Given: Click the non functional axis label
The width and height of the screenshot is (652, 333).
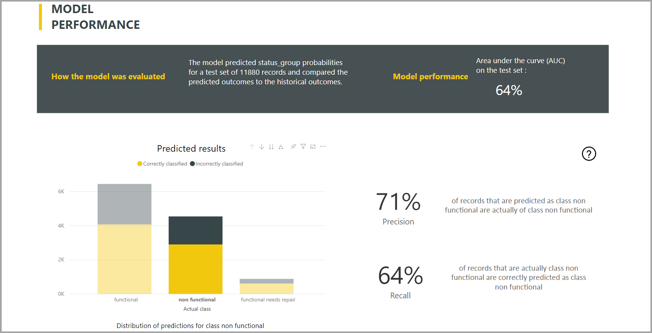Looking at the screenshot, I should tap(197, 300).
